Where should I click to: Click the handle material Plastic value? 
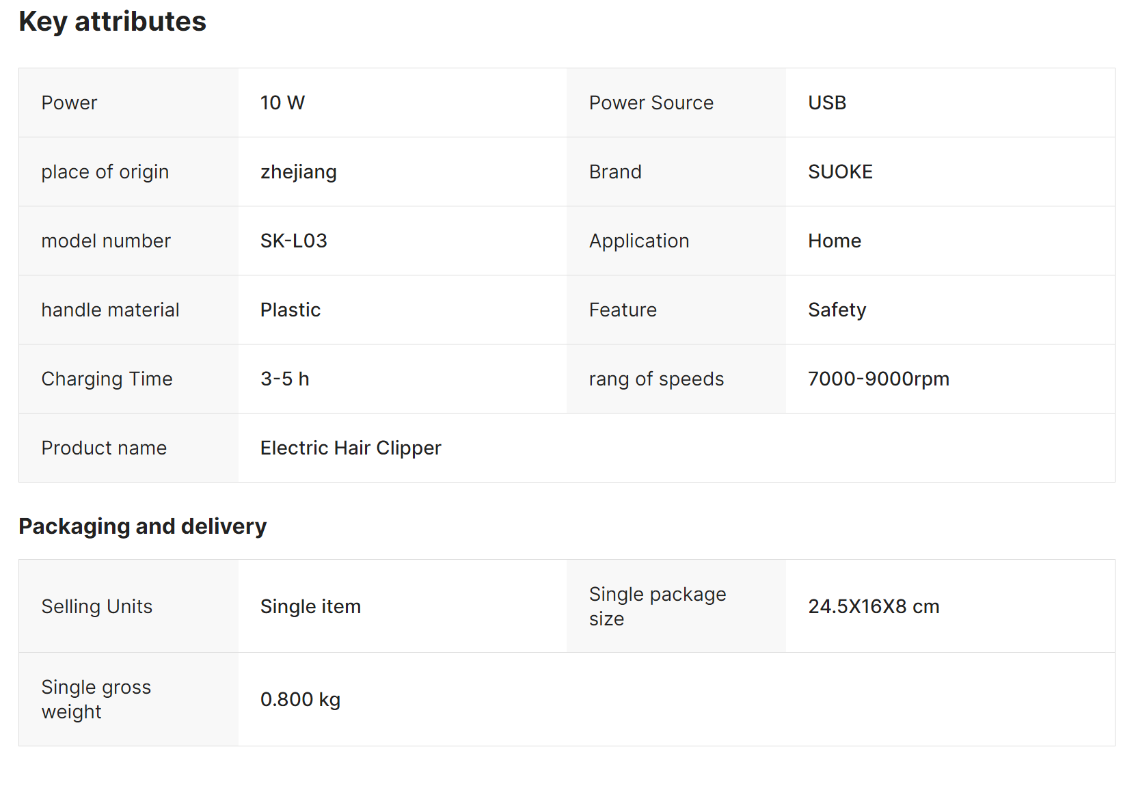click(x=290, y=310)
